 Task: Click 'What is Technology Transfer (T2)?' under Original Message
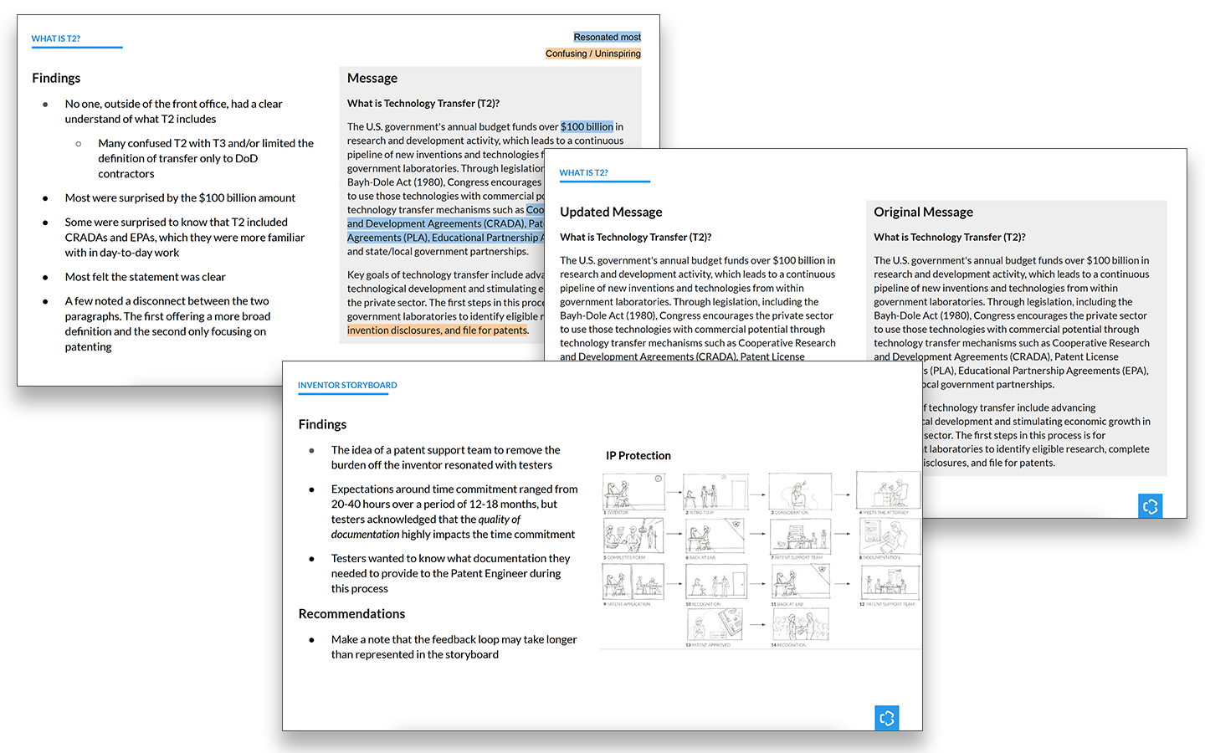(x=950, y=237)
